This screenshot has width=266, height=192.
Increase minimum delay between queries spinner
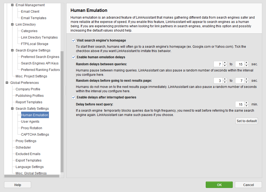(225, 63)
